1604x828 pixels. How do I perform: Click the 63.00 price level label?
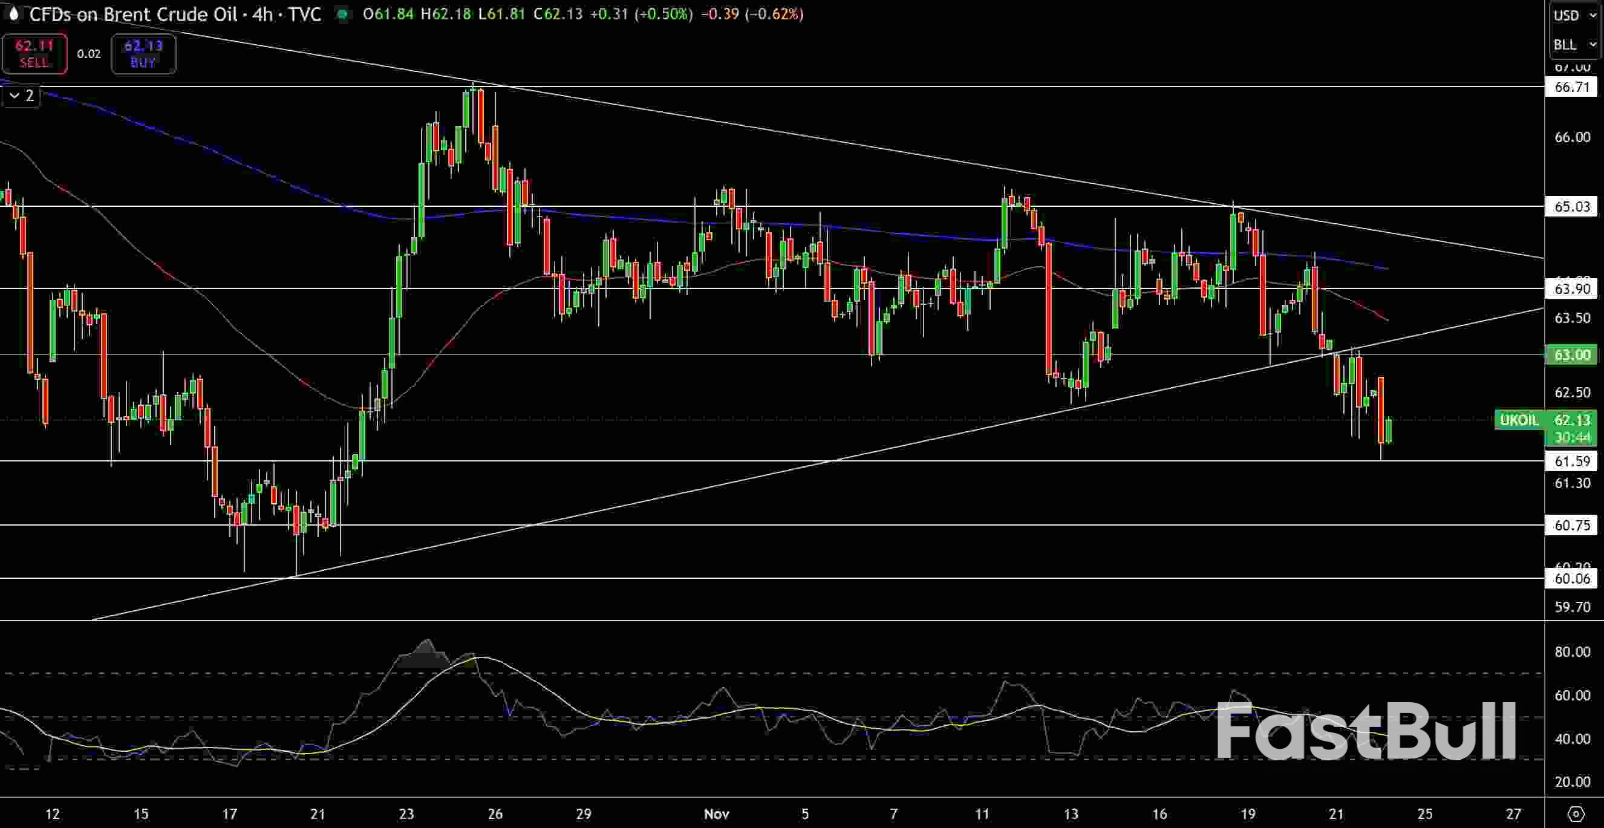pyautogui.click(x=1572, y=356)
